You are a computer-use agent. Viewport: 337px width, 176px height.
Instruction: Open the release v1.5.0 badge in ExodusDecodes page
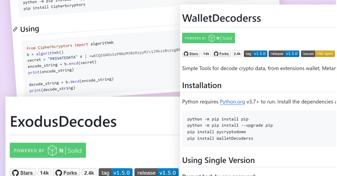tap(156, 173)
